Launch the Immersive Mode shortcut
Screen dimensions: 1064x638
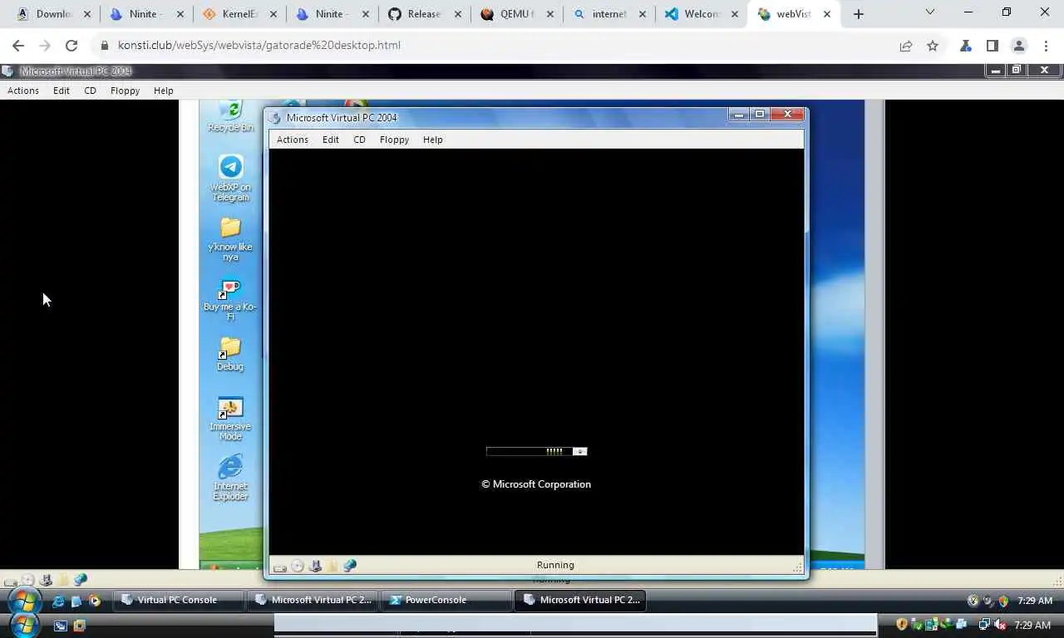[230, 419]
